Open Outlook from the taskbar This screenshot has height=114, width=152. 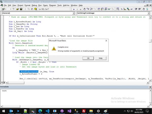tap(11, 111)
